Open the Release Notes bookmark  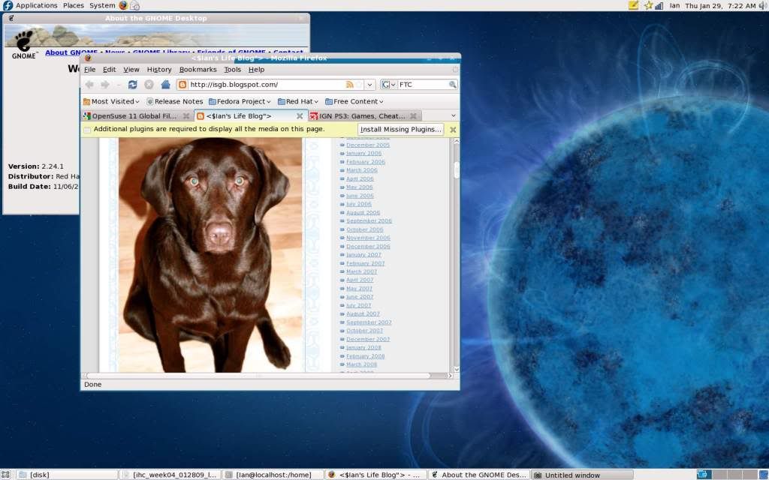point(174,101)
